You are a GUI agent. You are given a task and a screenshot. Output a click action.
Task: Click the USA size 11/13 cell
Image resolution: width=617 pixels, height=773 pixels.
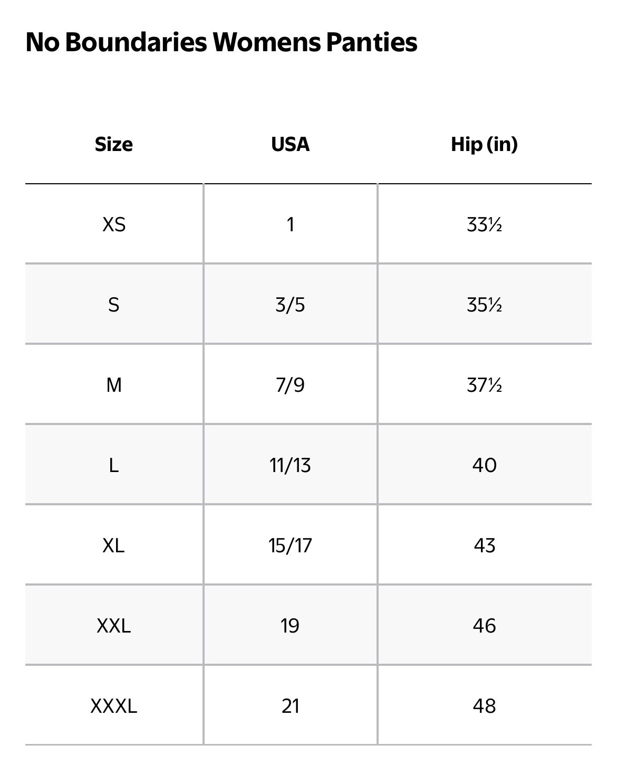click(x=290, y=465)
